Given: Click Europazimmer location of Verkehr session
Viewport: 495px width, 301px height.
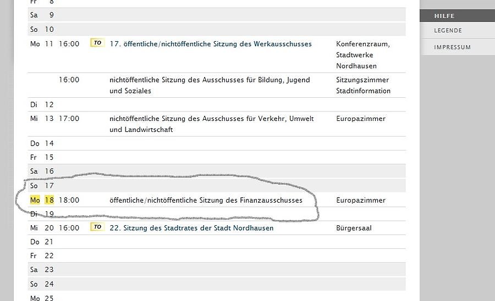Looking at the screenshot, I should tap(361, 119).
